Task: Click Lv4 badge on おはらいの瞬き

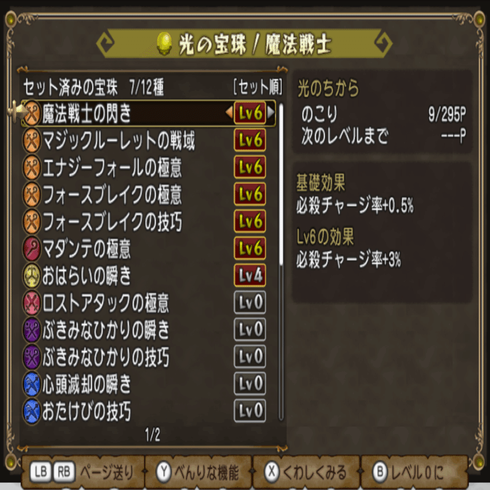Action: coord(250,275)
